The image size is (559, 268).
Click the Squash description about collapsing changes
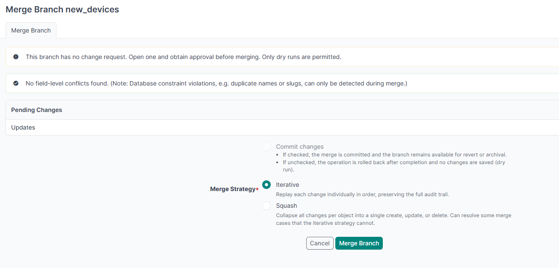[393, 219]
